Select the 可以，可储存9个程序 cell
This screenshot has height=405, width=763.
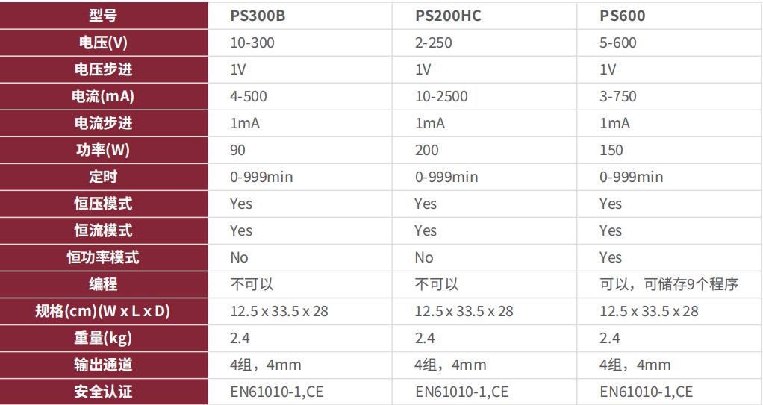click(669, 284)
